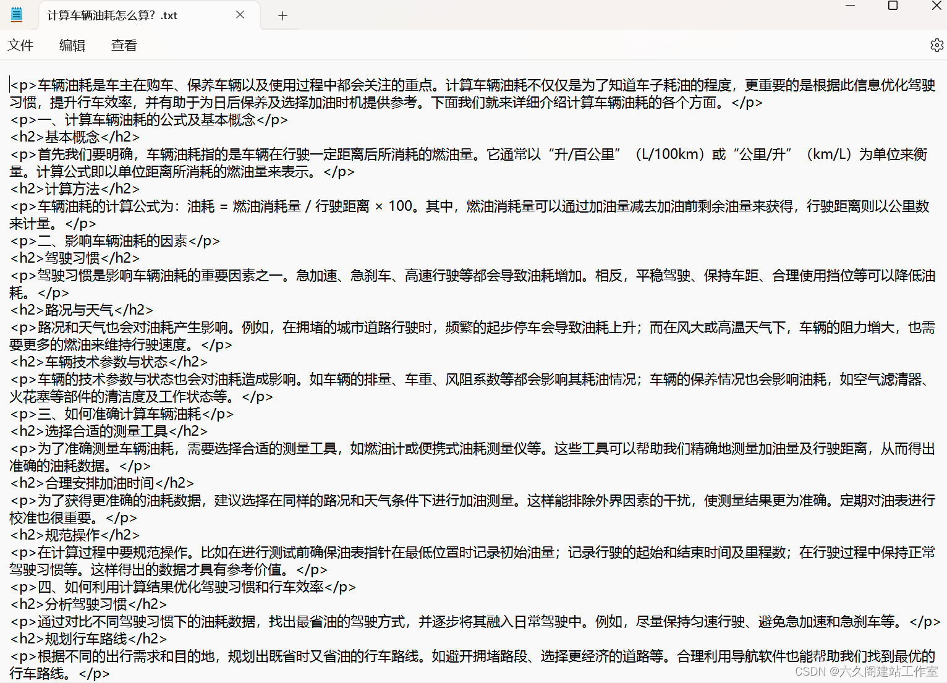Screen dimensions: 947x683
Task: Place cursor in paragraph starting '<p>通过对比不同驾驶习惯'
Action: 475,622
